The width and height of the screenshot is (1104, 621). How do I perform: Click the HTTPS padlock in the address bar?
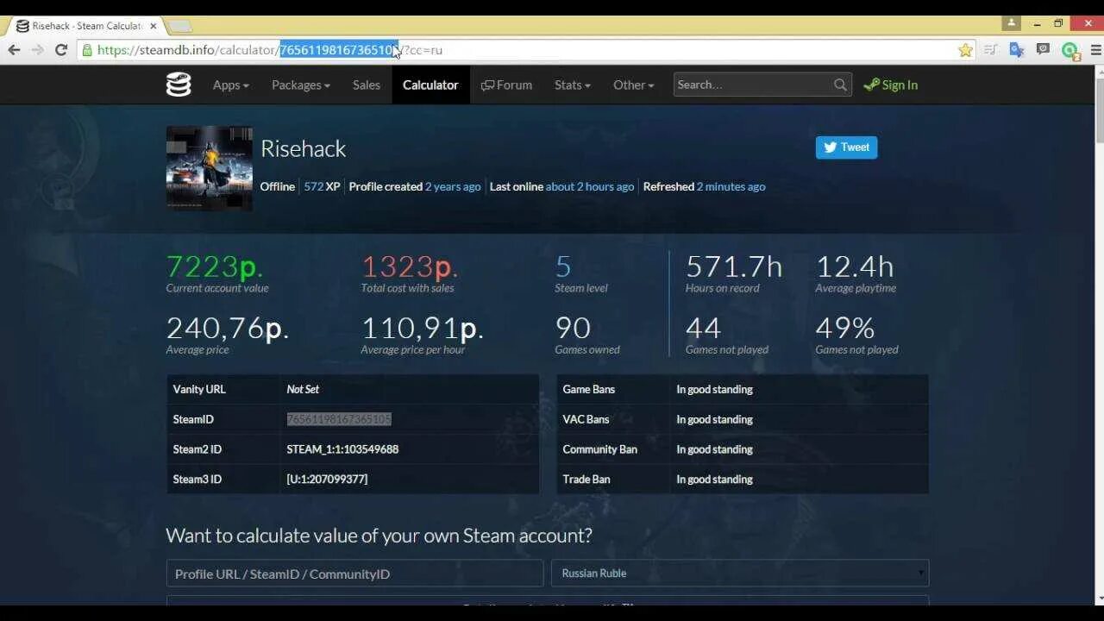(89, 50)
